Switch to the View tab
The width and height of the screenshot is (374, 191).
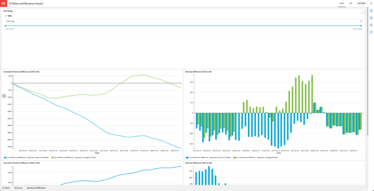click(x=341, y=3)
